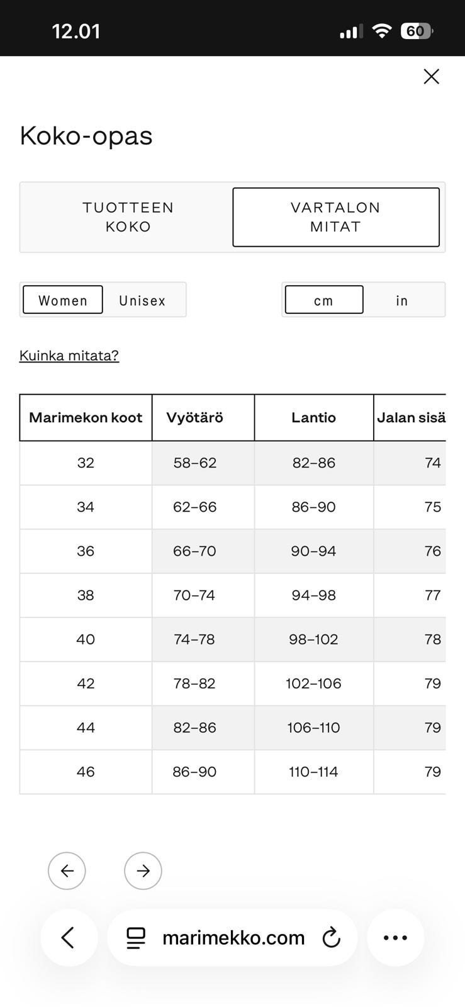Close the Koko-opas size guide
Screen dimensions: 465x1007
pyautogui.click(x=431, y=77)
